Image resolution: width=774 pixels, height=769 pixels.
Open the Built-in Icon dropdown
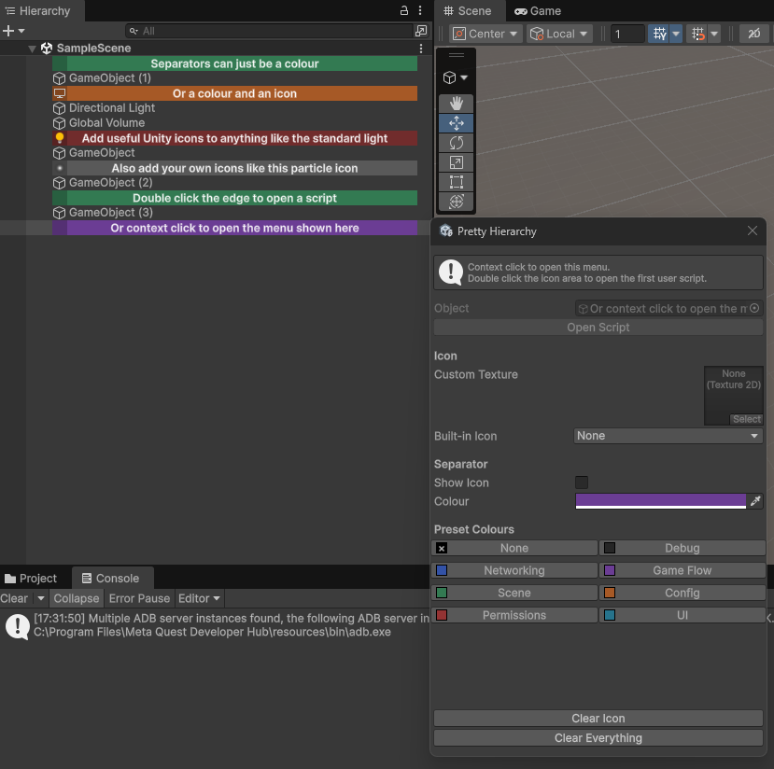coord(668,436)
